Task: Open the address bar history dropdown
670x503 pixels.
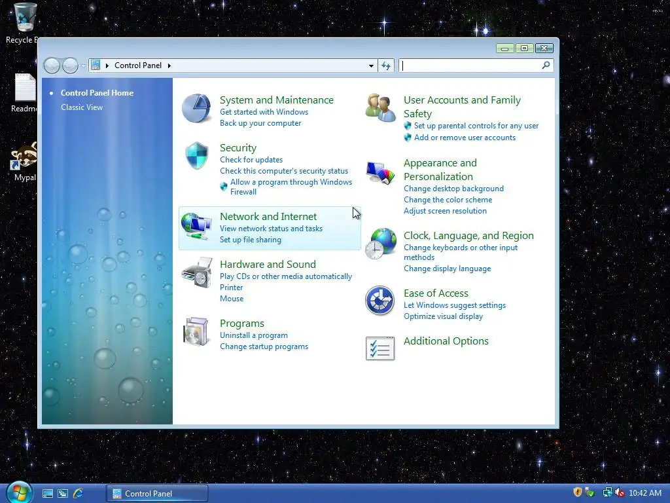Action: click(371, 65)
